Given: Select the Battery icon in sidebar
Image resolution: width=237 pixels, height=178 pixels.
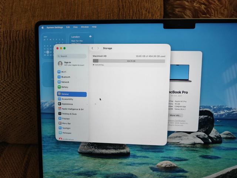Looking at the screenshot, I should coord(59,87).
